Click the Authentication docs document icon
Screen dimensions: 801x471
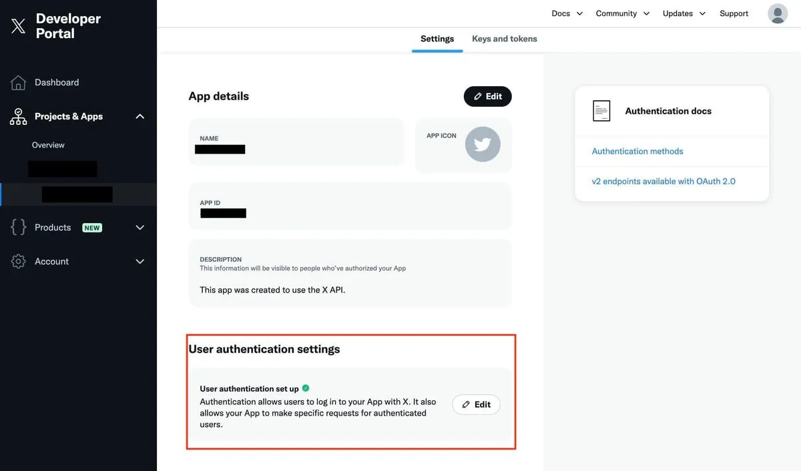point(601,111)
